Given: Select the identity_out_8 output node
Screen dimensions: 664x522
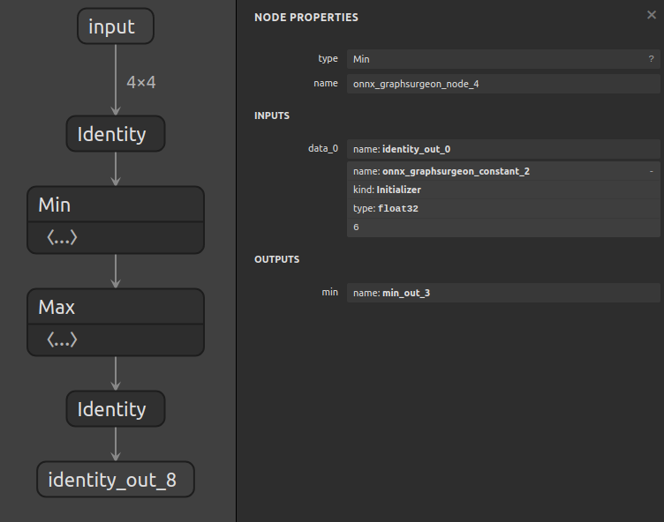Looking at the screenshot, I should tap(116, 480).
